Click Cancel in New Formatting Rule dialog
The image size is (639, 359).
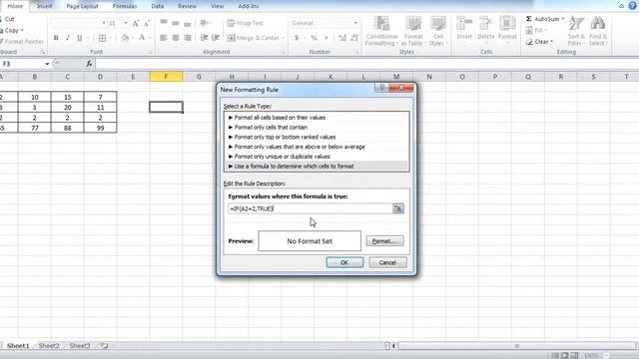tap(387, 262)
